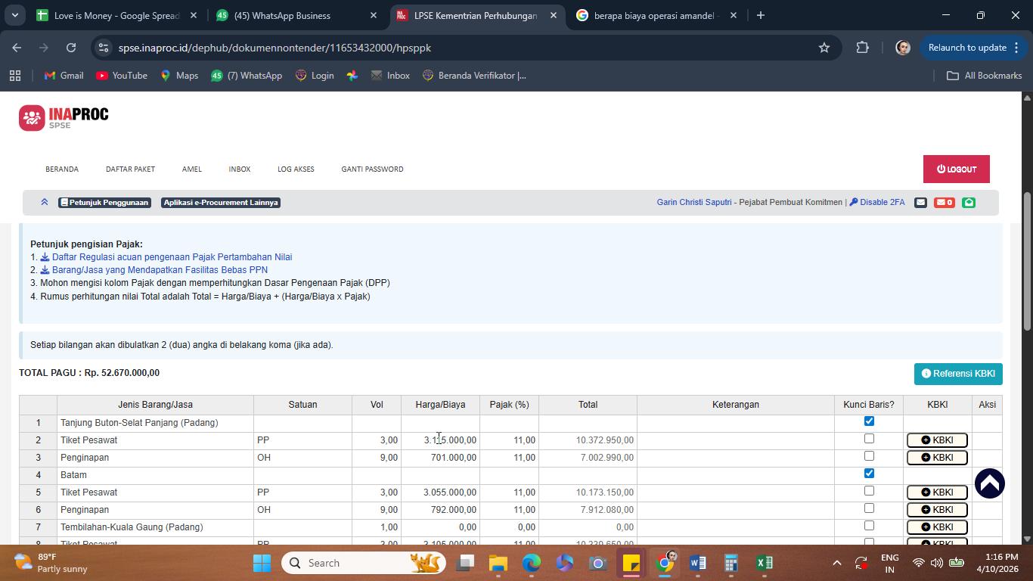Open the green opened-mail icon
1033x581 pixels.
click(969, 202)
